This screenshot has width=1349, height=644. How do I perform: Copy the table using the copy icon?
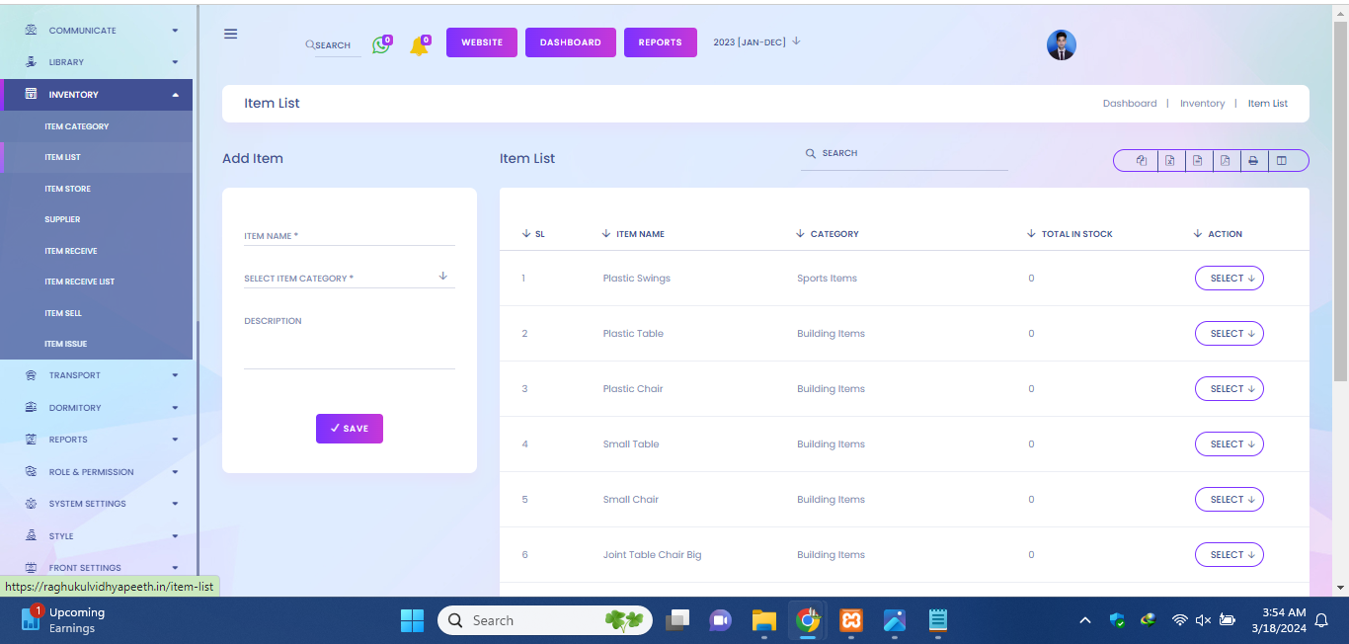1142,161
